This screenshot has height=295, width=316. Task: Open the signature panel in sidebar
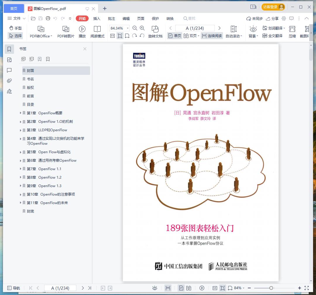pyautogui.click(x=9, y=92)
